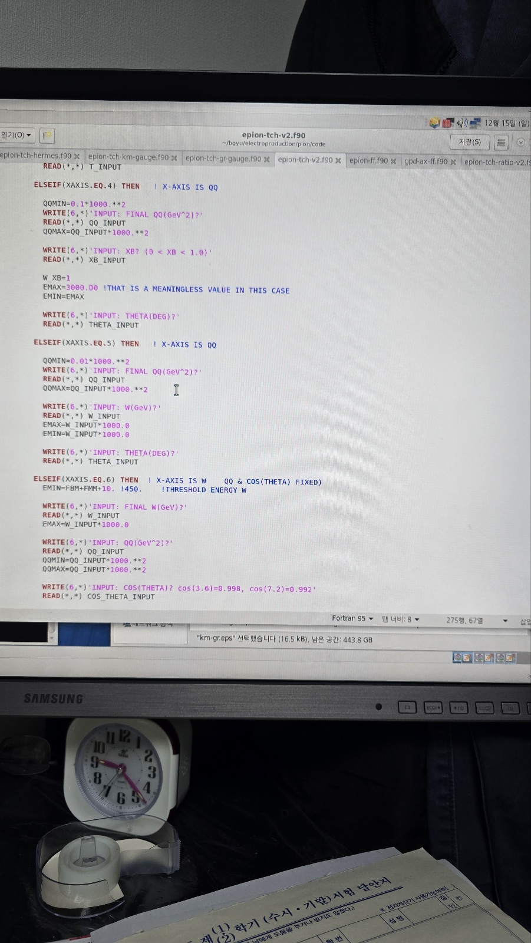
Task: Switch to the epion-tch-km-gauge.f90 tab
Action: point(128,157)
